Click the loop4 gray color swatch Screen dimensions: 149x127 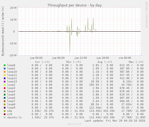click(5, 91)
